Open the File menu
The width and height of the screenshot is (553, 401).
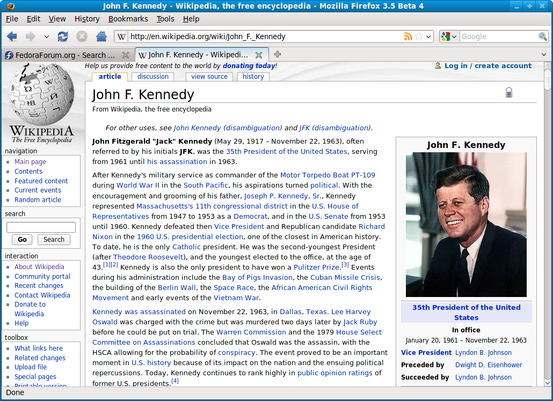click(12, 19)
